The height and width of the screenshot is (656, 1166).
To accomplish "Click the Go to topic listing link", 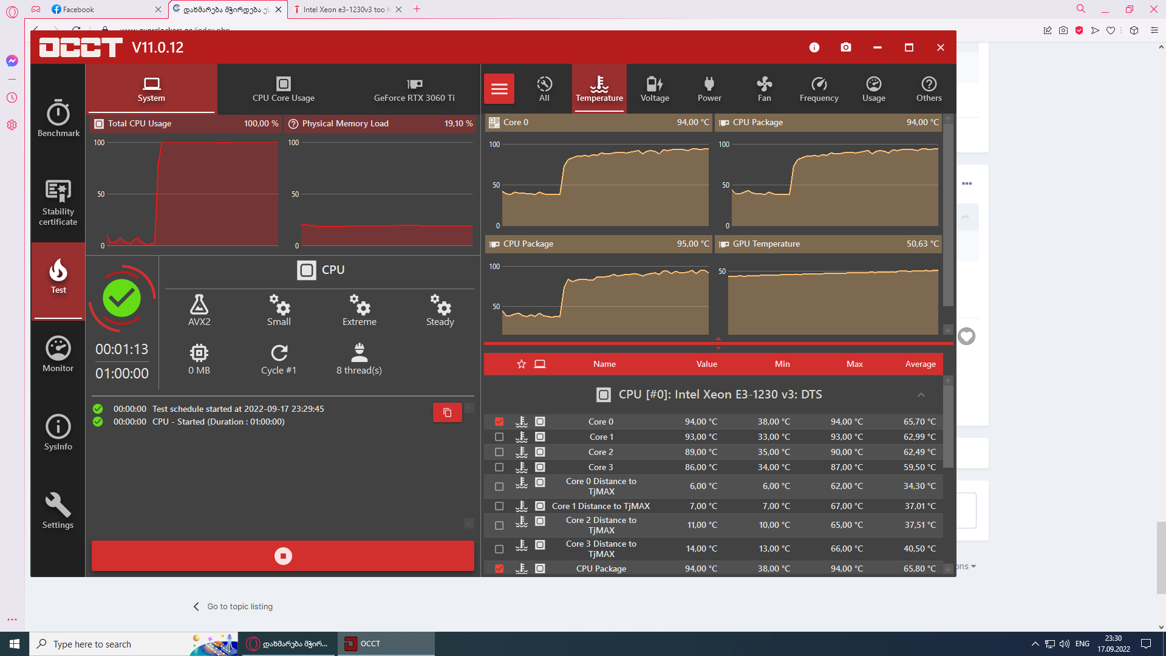I will (x=239, y=606).
